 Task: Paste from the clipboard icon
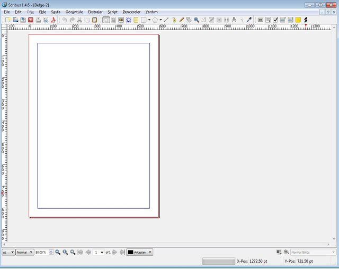pyautogui.click(x=94, y=20)
